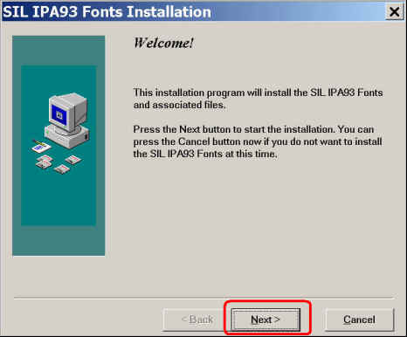Click the text 'and associated files.'
Image resolution: width=407 pixels, height=337 pixels.
pos(179,105)
